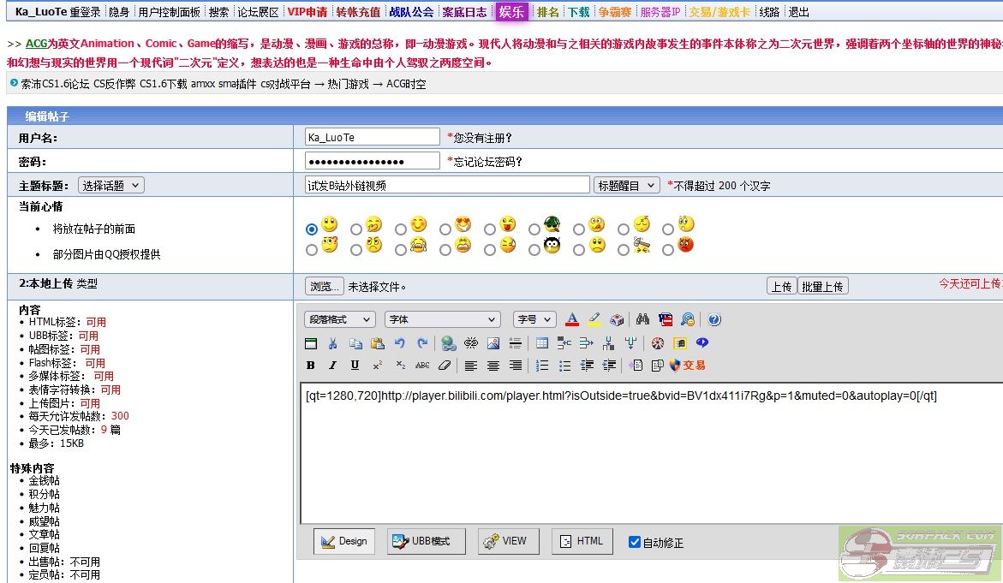Click the scissors Cut icon
The width and height of the screenshot is (1003, 583).
[333, 343]
